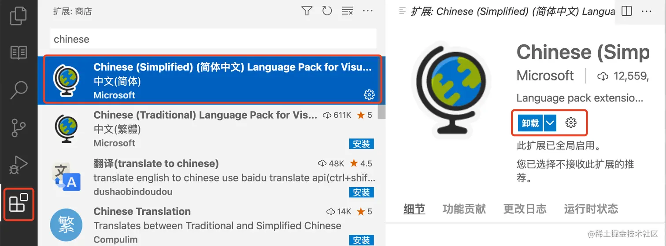Screen dimensions: 666x246
Task: Filter extensions with the funnel icon
Action: (x=307, y=11)
